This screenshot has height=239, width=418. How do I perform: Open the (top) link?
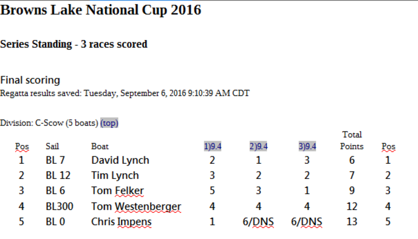pos(109,123)
